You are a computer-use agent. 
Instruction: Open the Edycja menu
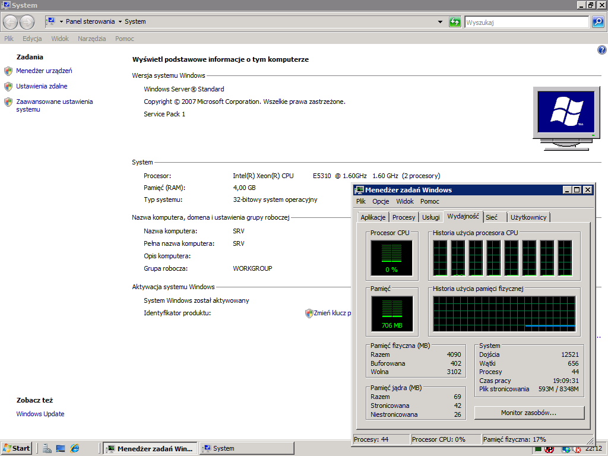[32, 39]
